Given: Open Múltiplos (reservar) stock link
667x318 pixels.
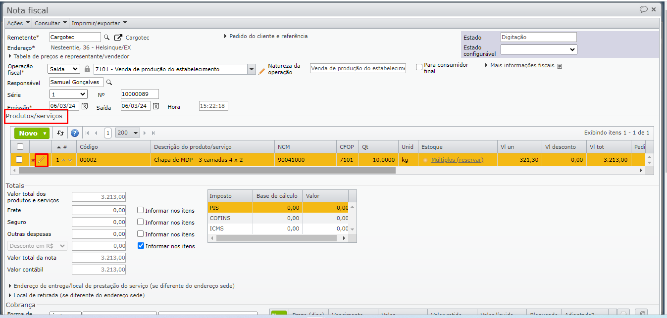Looking at the screenshot, I should 457,160.
